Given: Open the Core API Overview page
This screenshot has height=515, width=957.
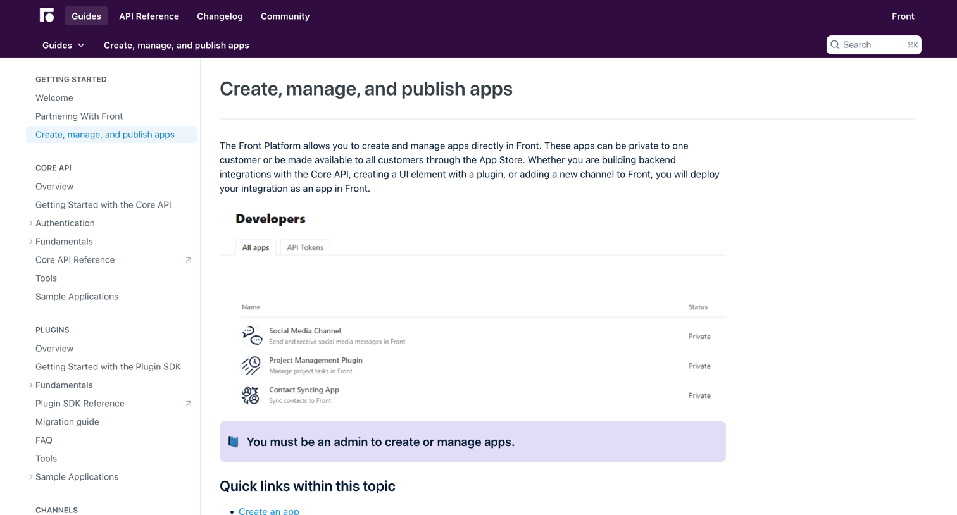Looking at the screenshot, I should 54,187.
